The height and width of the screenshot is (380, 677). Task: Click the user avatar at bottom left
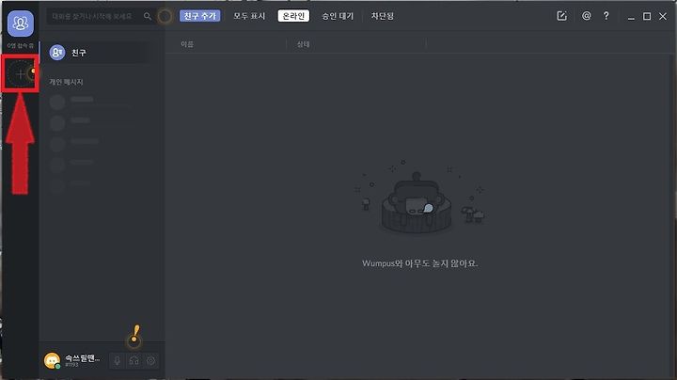[x=52, y=360]
